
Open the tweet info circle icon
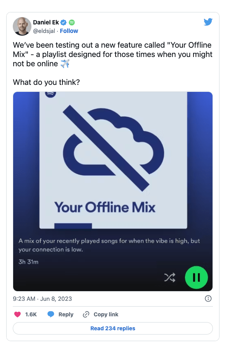click(x=208, y=298)
